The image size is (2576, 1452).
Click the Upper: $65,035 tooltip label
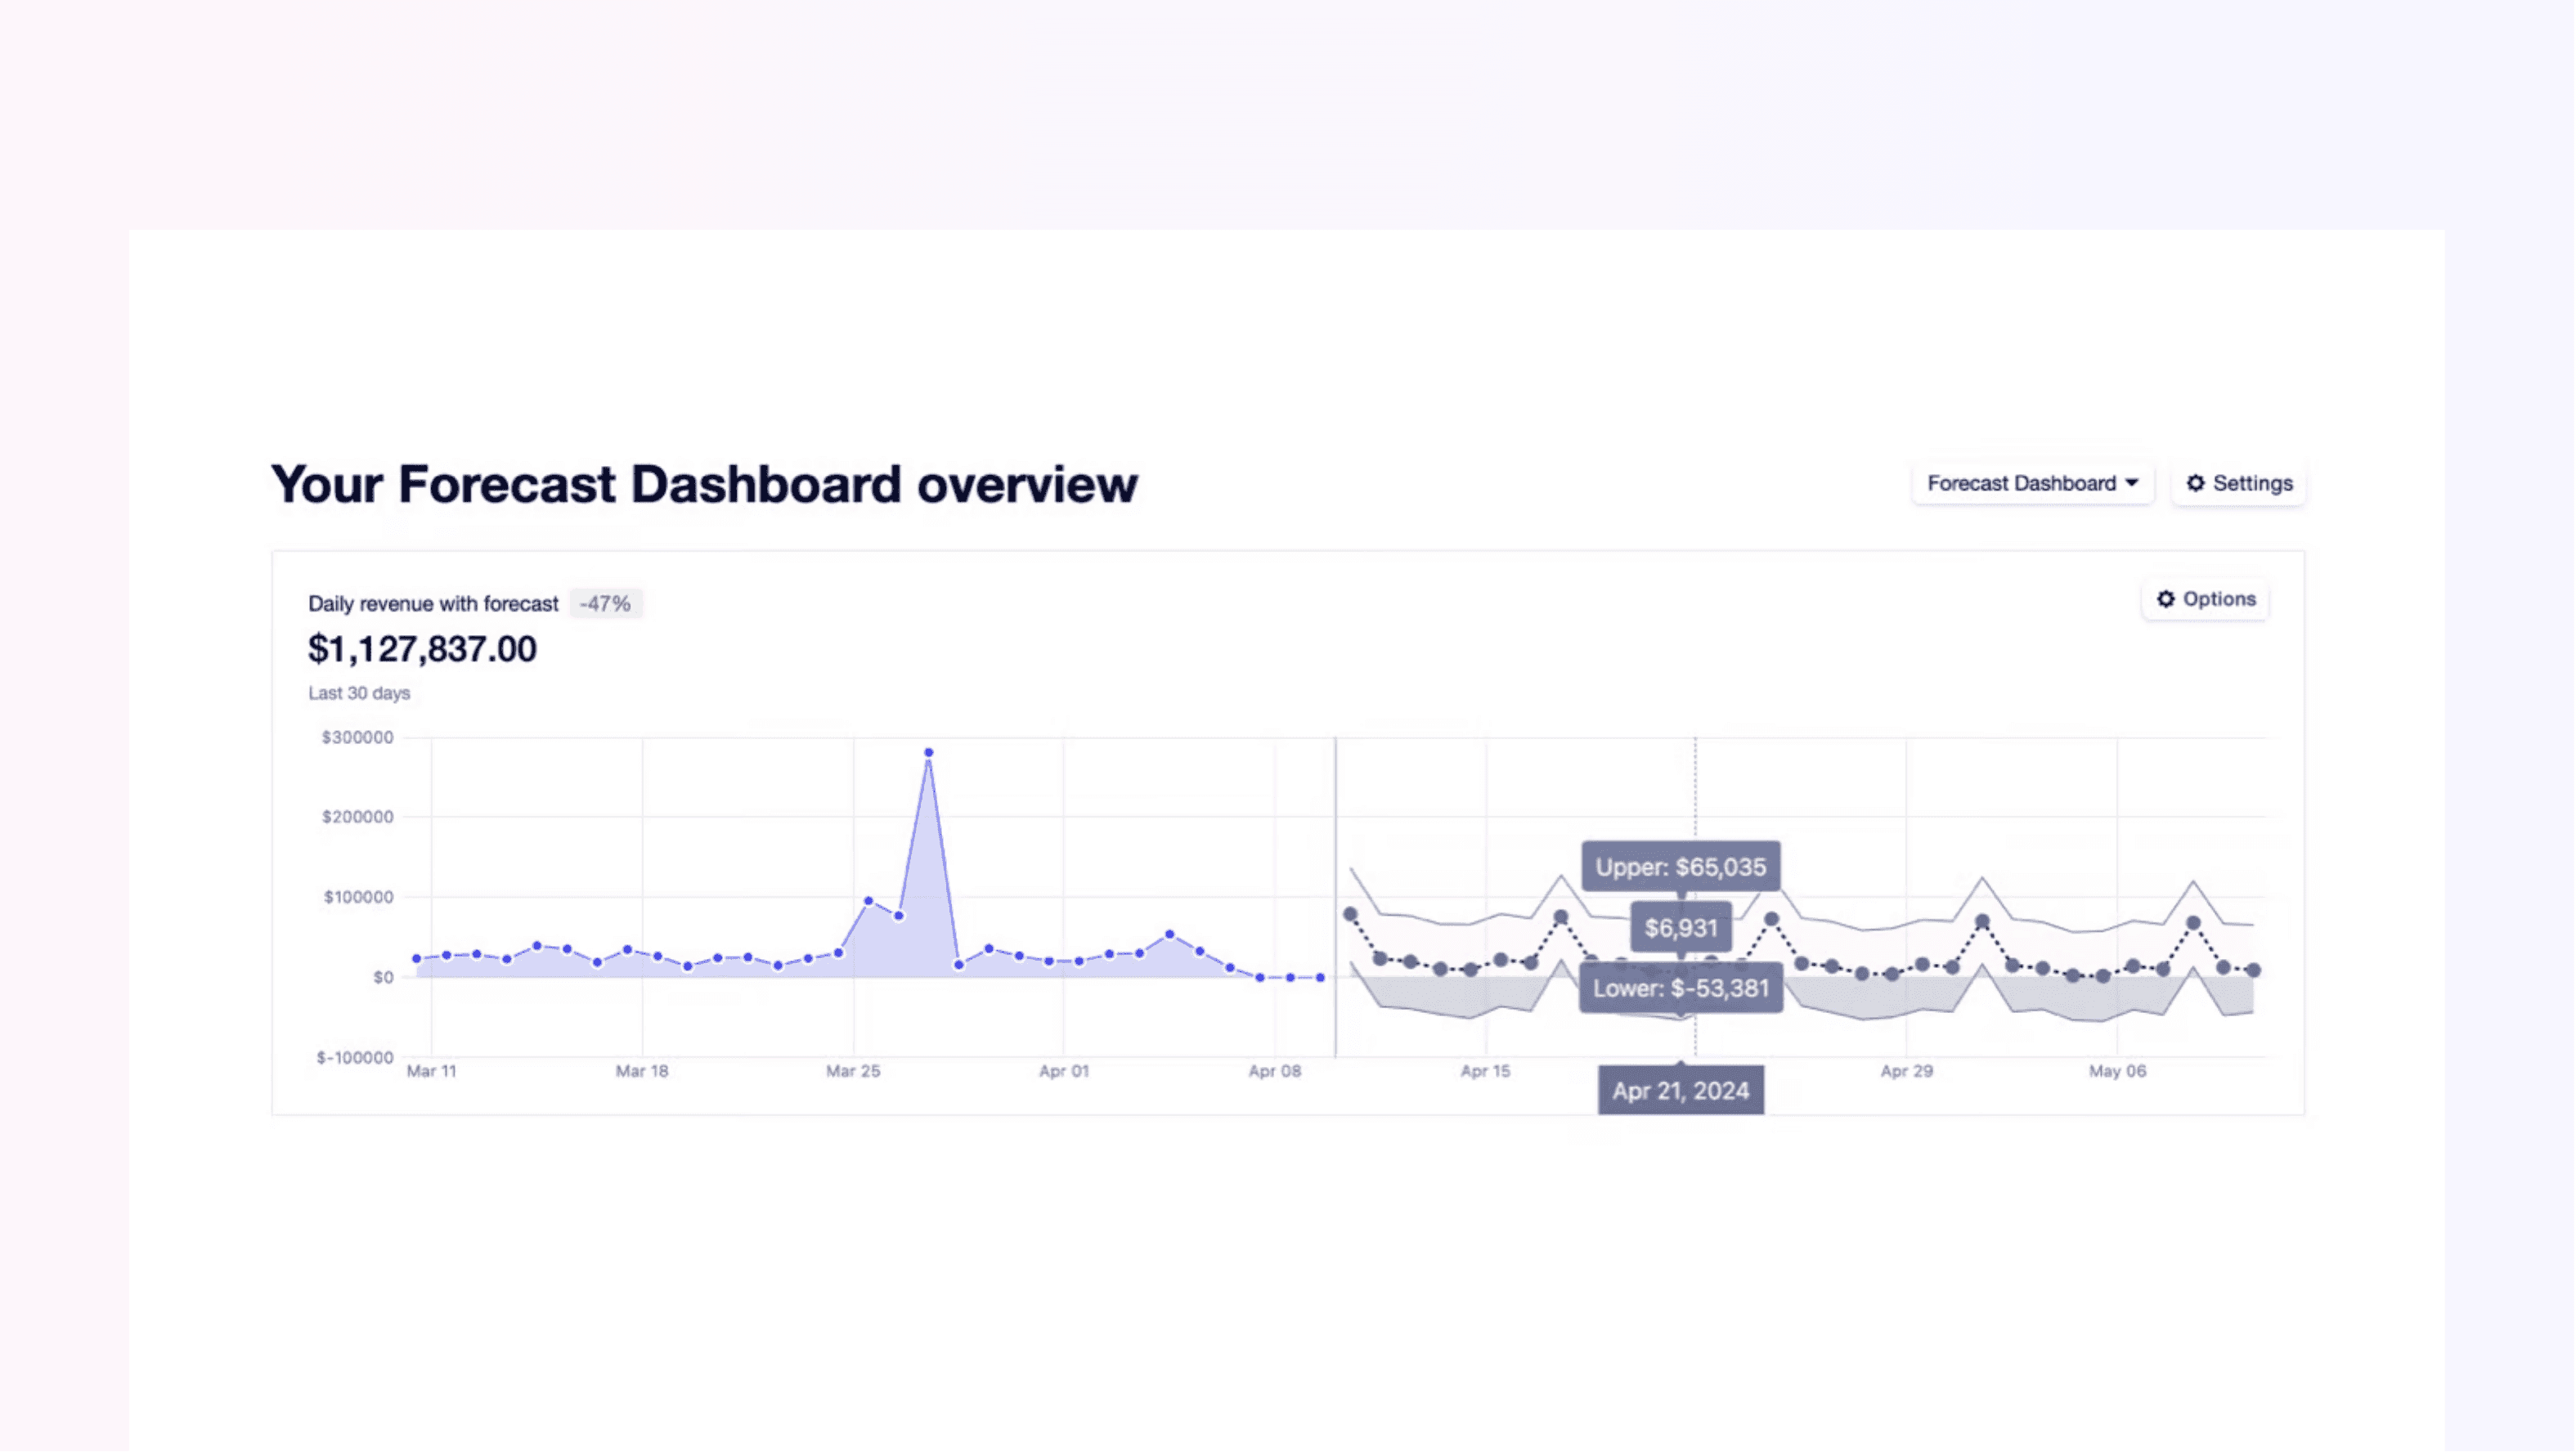pyautogui.click(x=1680, y=867)
